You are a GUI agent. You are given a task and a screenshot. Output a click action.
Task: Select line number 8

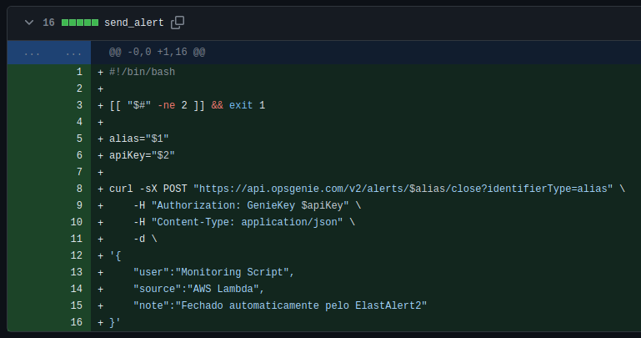tap(79, 189)
